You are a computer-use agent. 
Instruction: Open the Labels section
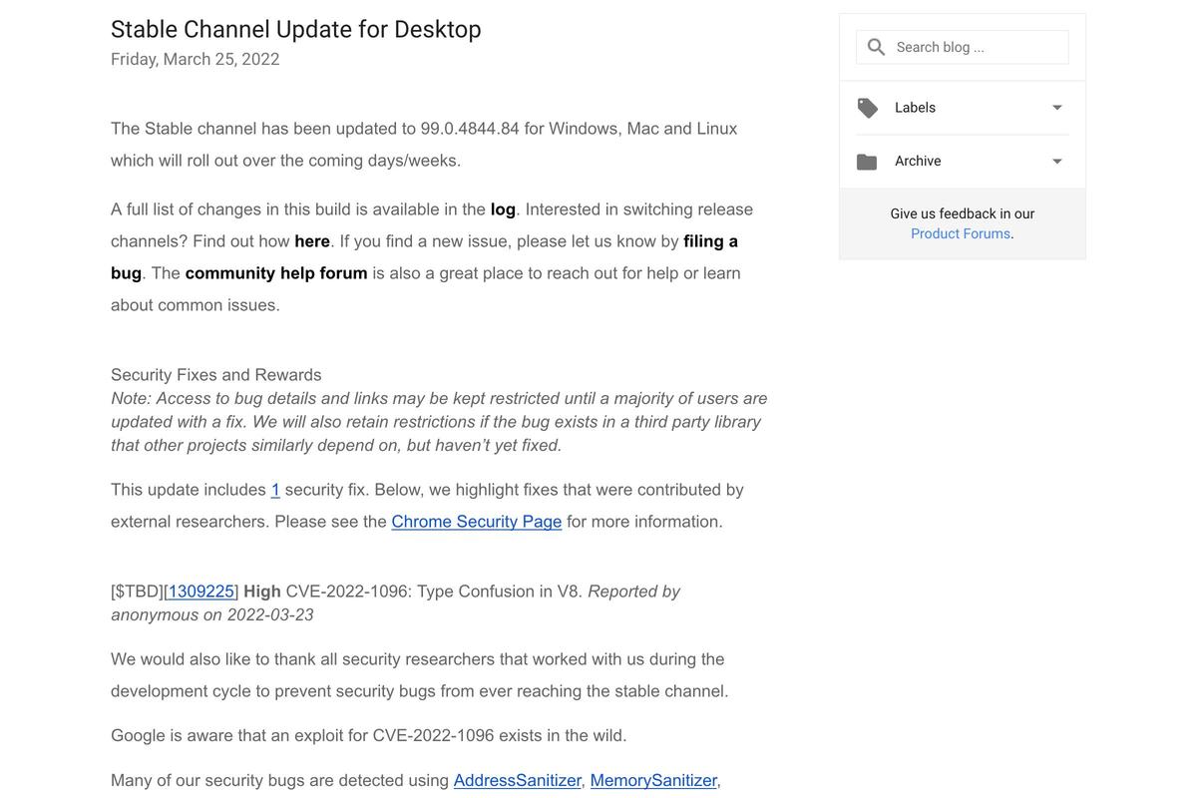point(963,108)
